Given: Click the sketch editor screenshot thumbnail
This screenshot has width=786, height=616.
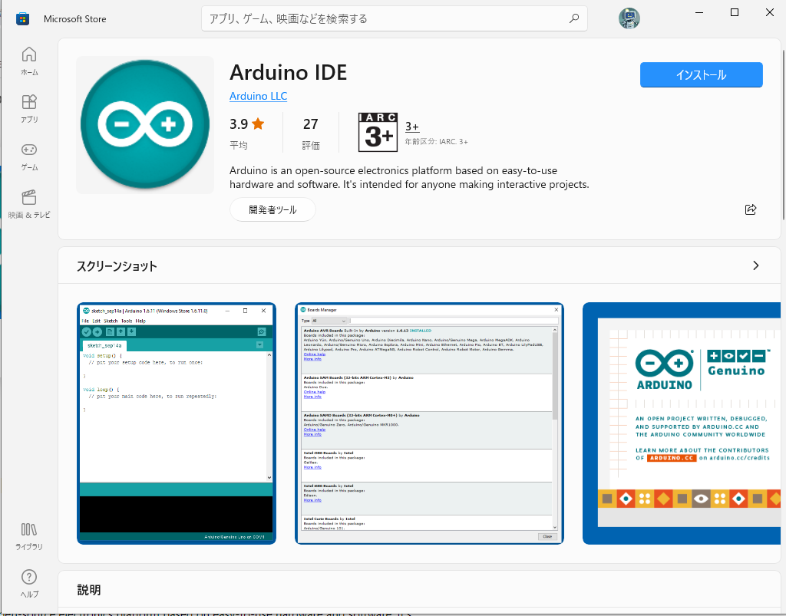Looking at the screenshot, I should [x=176, y=423].
